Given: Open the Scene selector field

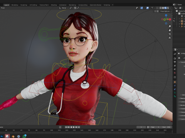Looking at the screenshot, I should click(x=179, y=5).
